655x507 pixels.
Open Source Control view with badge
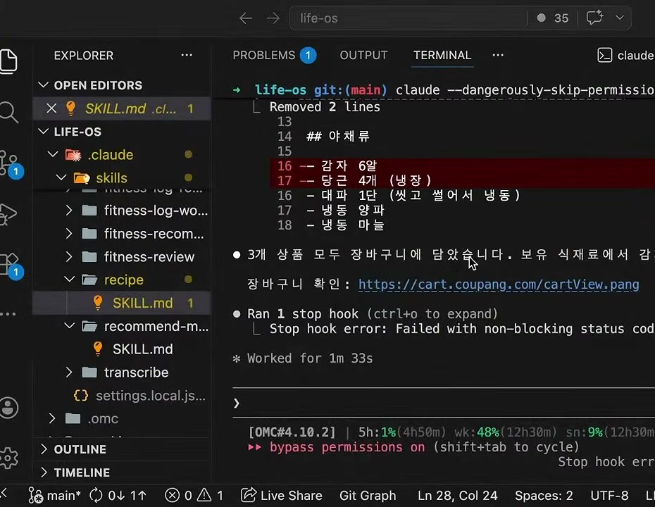coord(9,163)
